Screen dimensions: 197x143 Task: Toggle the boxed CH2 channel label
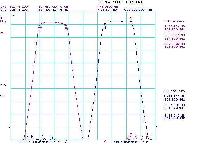(3, 10)
